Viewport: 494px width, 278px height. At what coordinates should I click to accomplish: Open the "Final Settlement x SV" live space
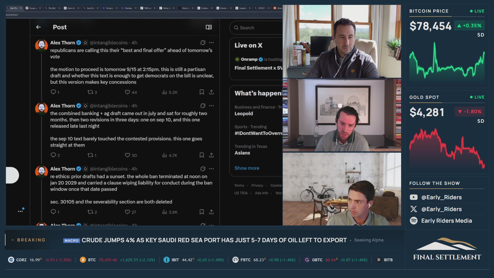click(258, 68)
